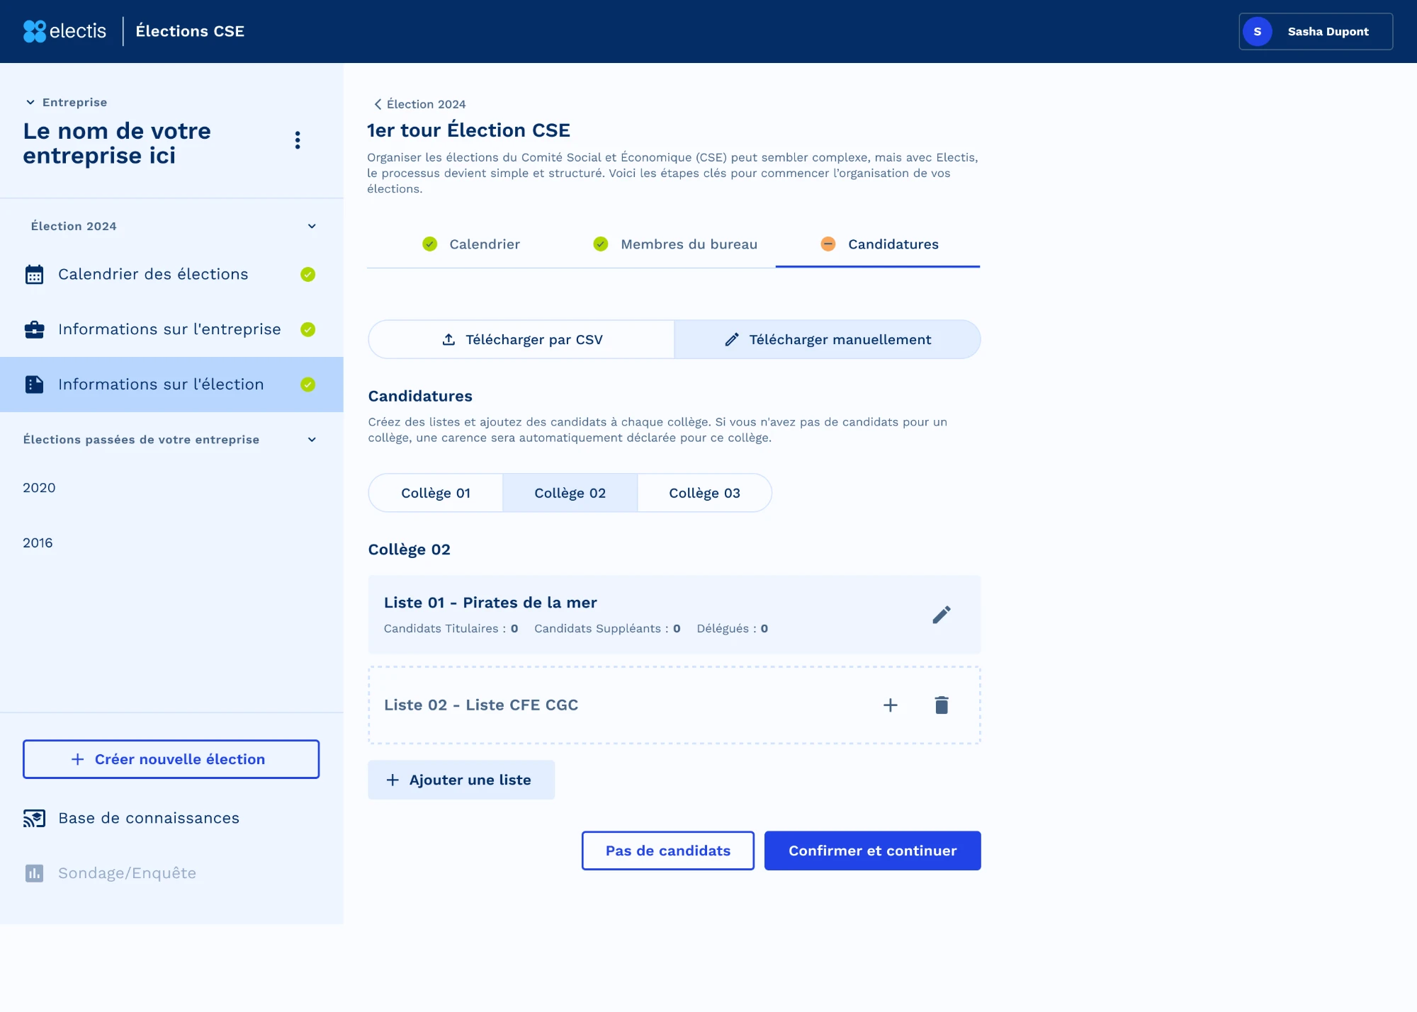The height and width of the screenshot is (1012, 1417).
Task: Click Élections CSE header title
Action: pos(190,31)
